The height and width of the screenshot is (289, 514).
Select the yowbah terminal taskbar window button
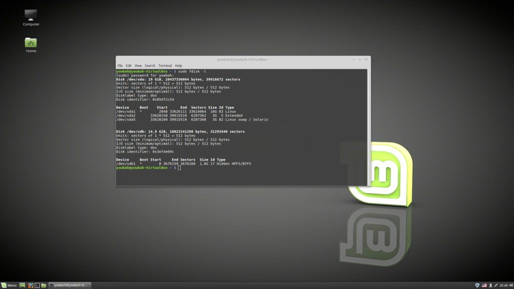[70, 285]
